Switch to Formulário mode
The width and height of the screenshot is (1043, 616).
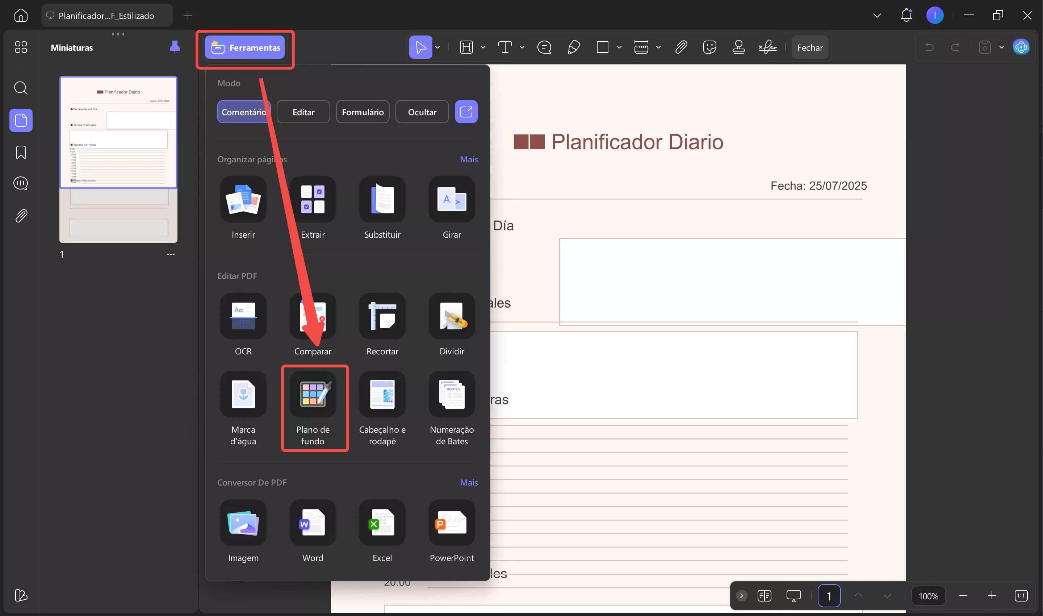[362, 112]
